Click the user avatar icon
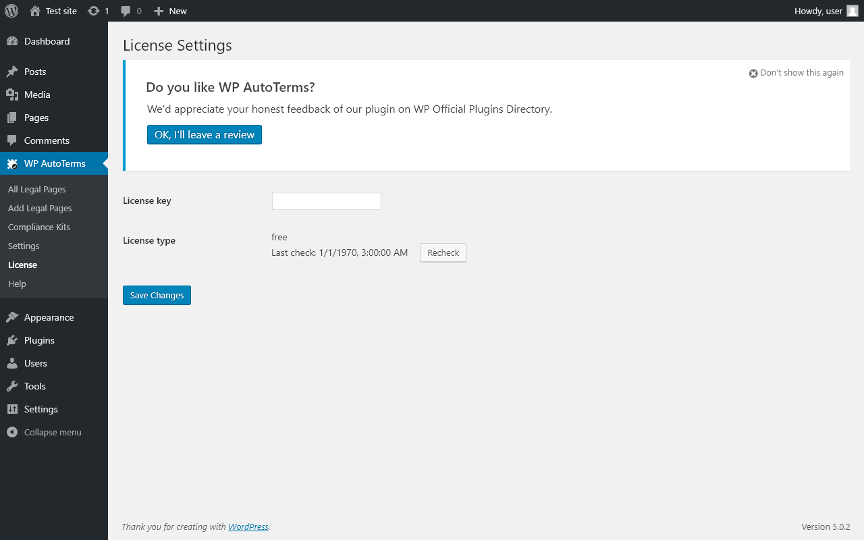The image size is (864, 540). coord(853,11)
